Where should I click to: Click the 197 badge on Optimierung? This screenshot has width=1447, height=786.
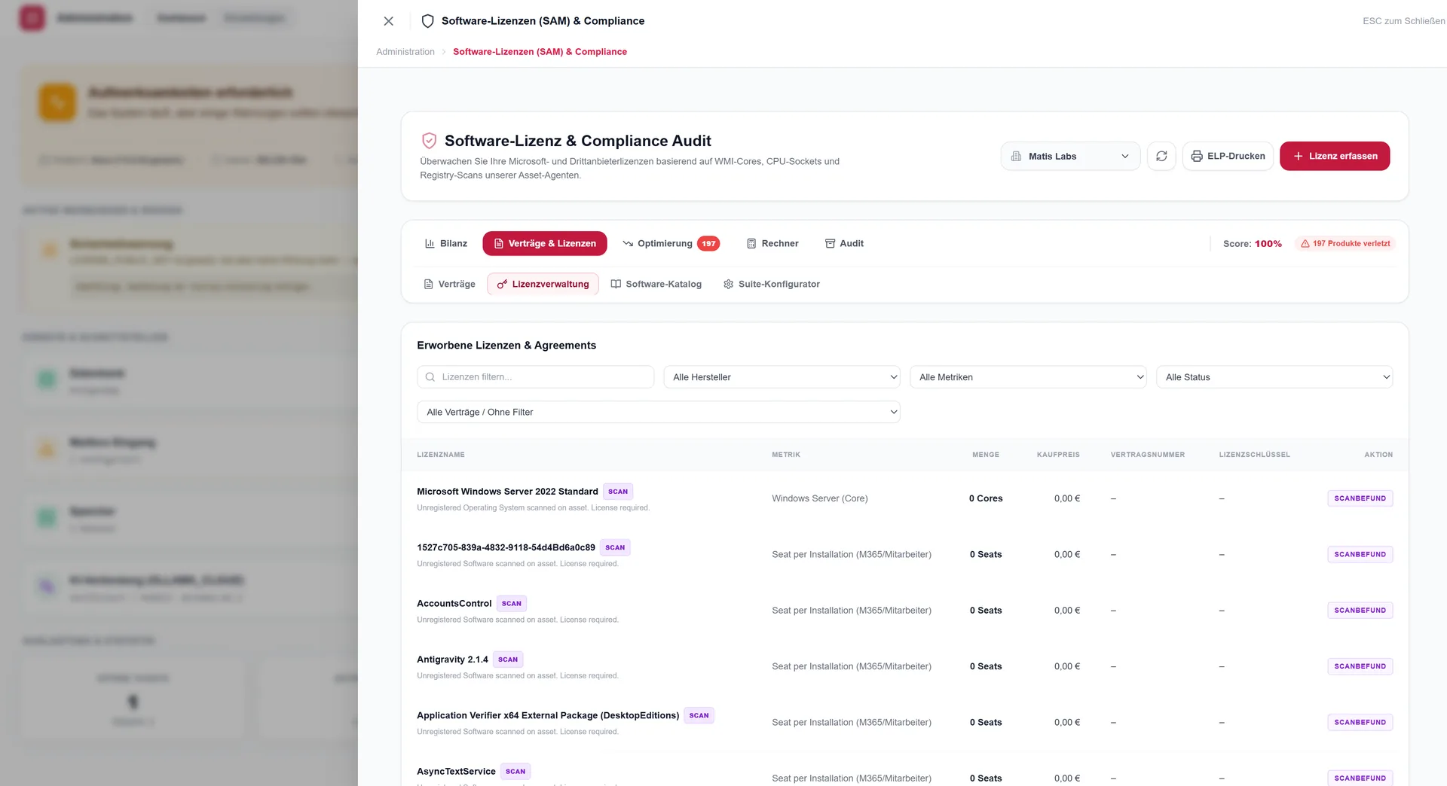coord(708,243)
